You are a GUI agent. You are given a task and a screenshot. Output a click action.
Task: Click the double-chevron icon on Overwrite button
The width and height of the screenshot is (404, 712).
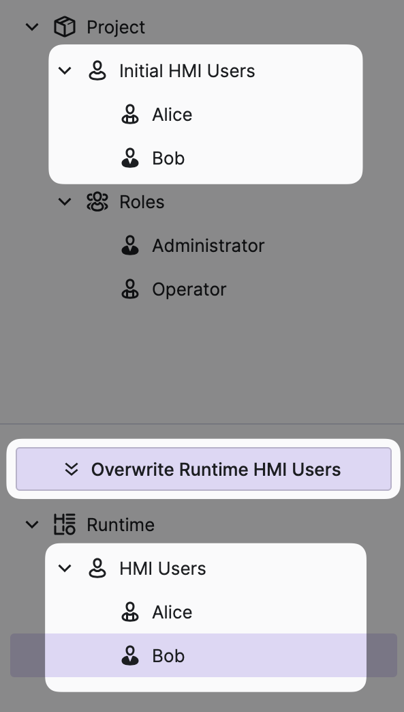point(72,469)
